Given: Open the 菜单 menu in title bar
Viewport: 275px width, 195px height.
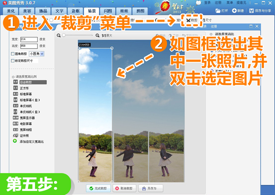Looking at the screenshot, I should point(230,3).
